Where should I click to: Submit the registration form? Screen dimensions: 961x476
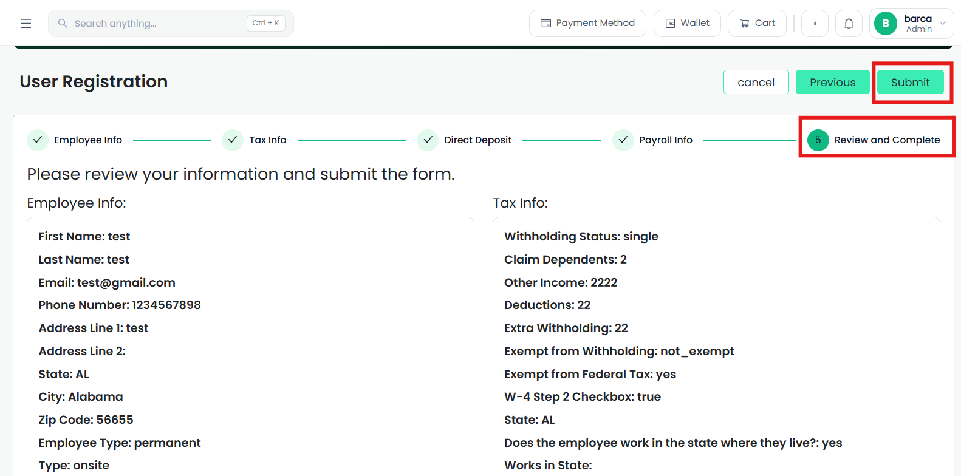910,82
